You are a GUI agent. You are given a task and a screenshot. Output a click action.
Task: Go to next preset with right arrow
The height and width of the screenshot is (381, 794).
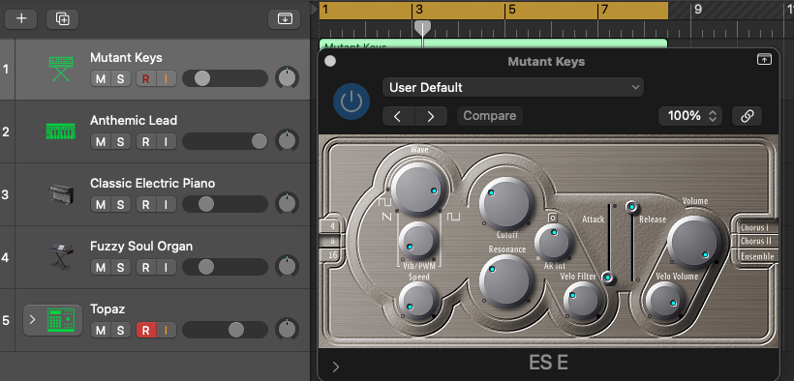click(x=431, y=116)
